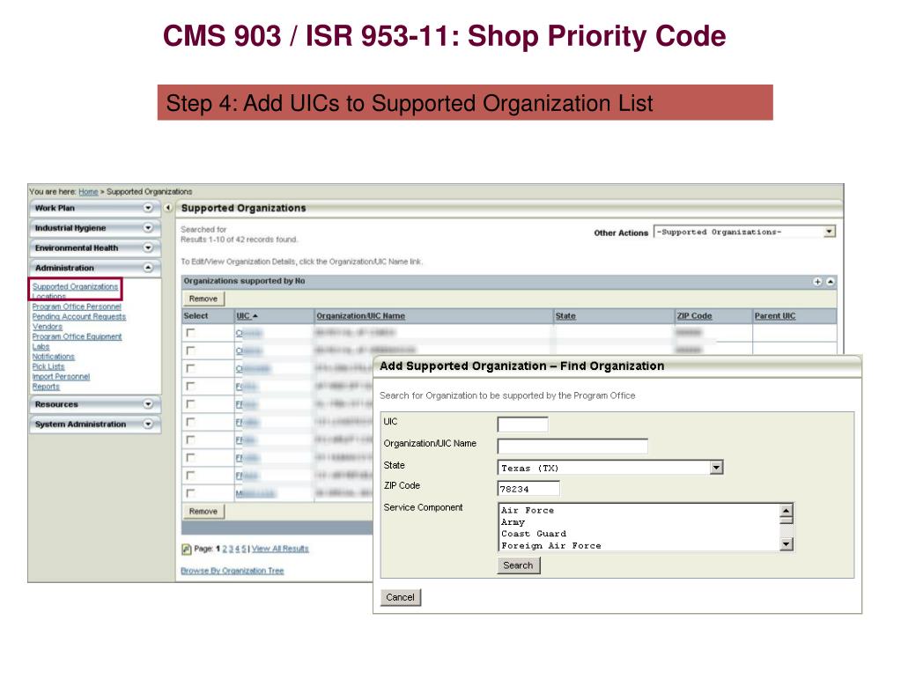This screenshot has height=687, width=901.
Task: Open the Program Office Personnel link
Action: pyautogui.click(x=77, y=307)
